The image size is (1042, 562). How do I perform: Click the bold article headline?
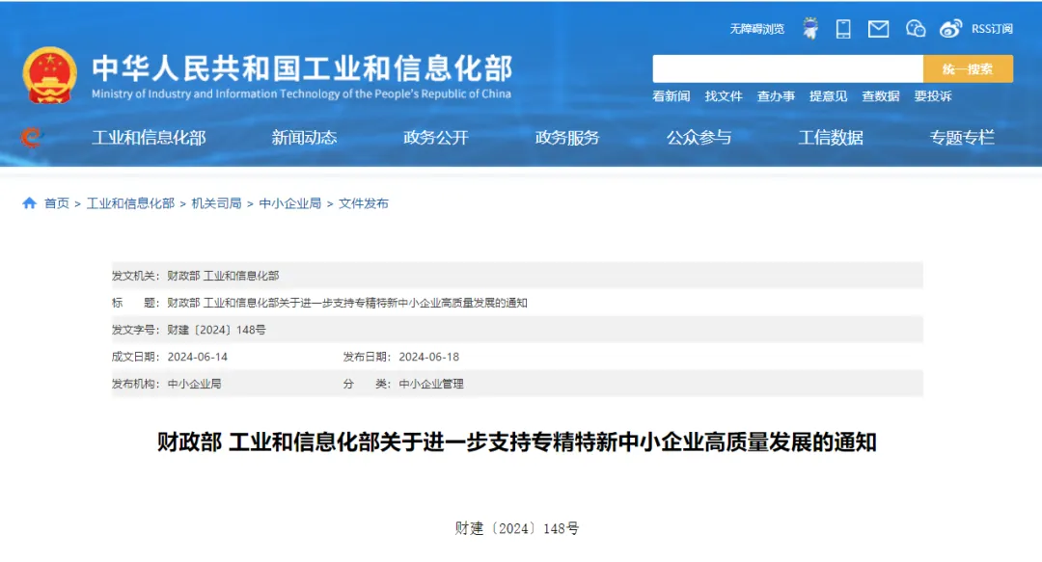[517, 442]
